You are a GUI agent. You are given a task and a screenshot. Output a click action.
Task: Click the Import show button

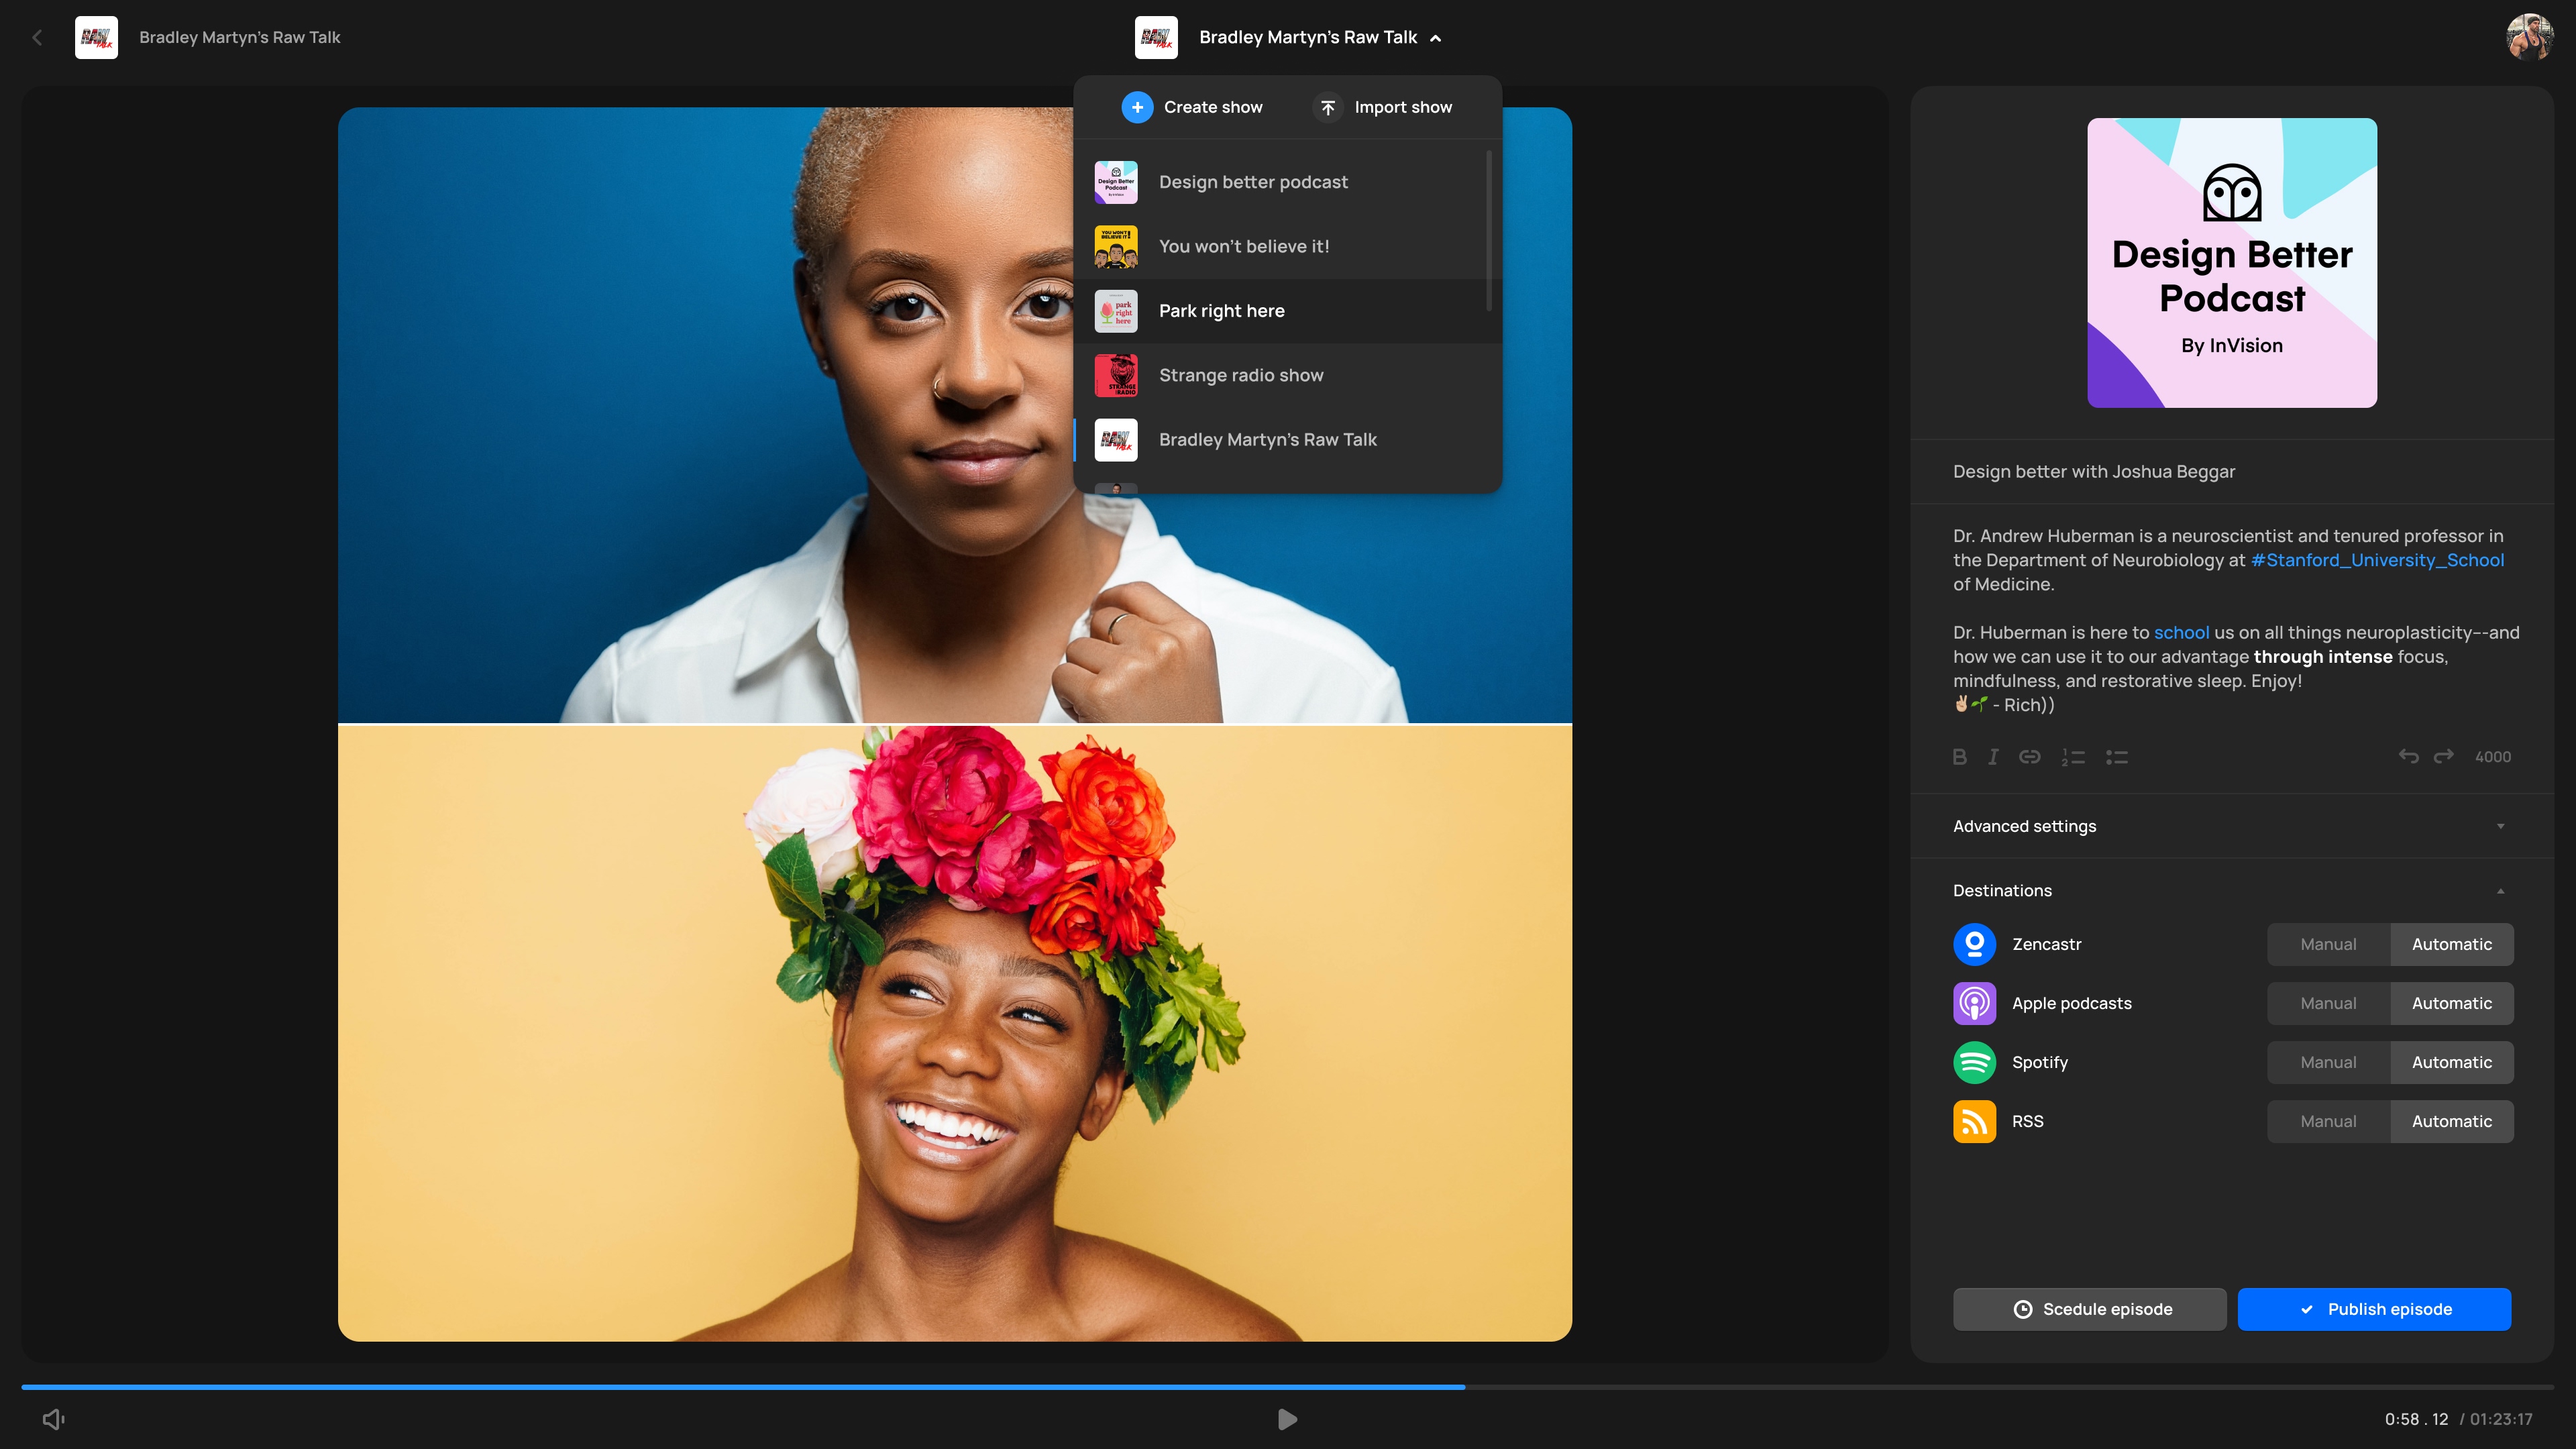[1383, 107]
